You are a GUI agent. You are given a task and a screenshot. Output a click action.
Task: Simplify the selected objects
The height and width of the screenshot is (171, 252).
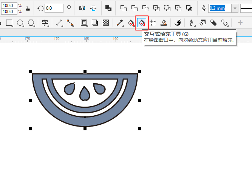tap(156, 8)
